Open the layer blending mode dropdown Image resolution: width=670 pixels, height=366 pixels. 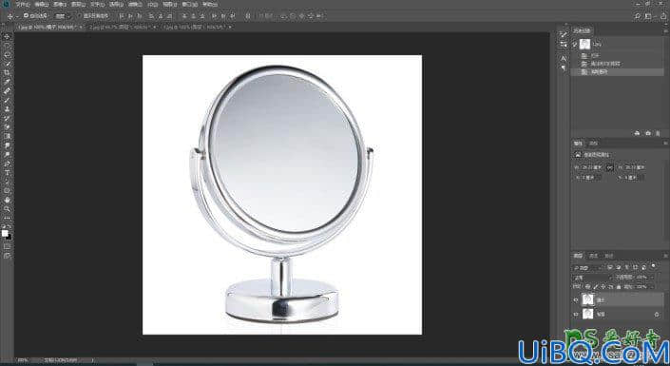[x=593, y=277]
